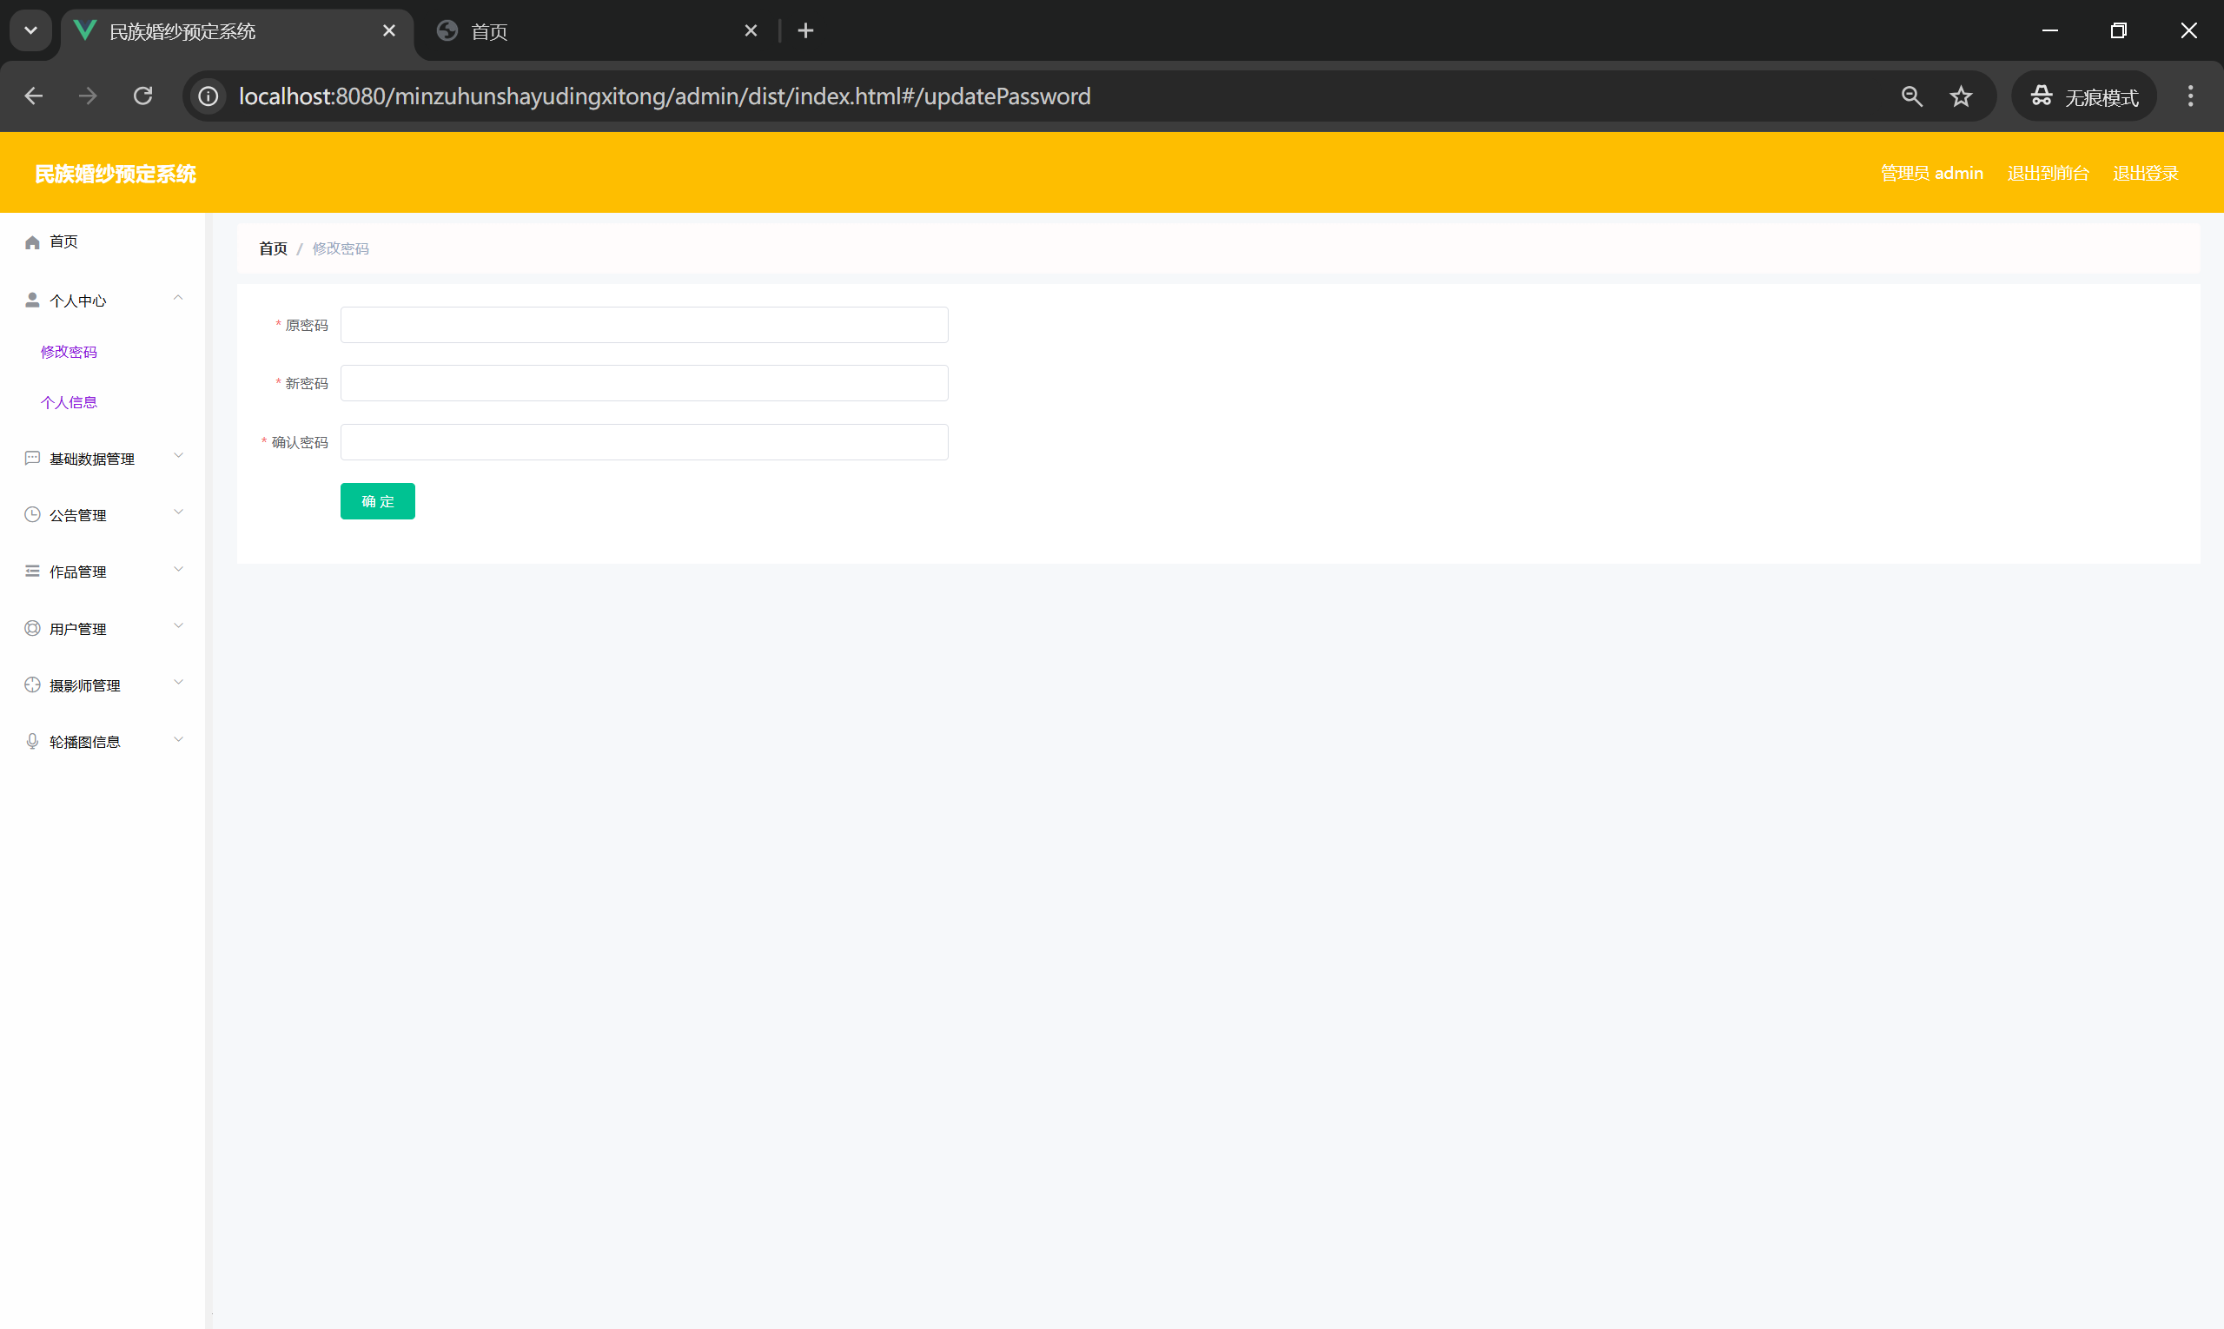
Task: Open the 轮播图信息 menu label
Action: tap(84, 742)
